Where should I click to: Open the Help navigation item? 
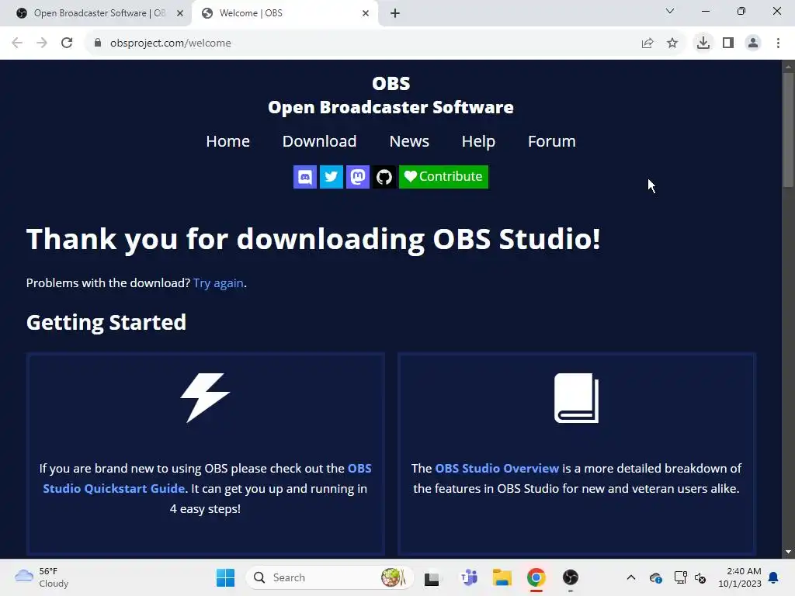(478, 141)
